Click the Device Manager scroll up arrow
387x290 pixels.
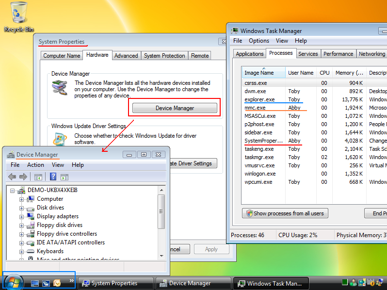(161, 190)
